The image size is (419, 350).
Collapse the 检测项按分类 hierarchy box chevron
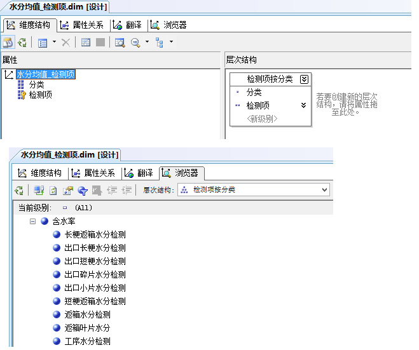pyautogui.click(x=304, y=79)
